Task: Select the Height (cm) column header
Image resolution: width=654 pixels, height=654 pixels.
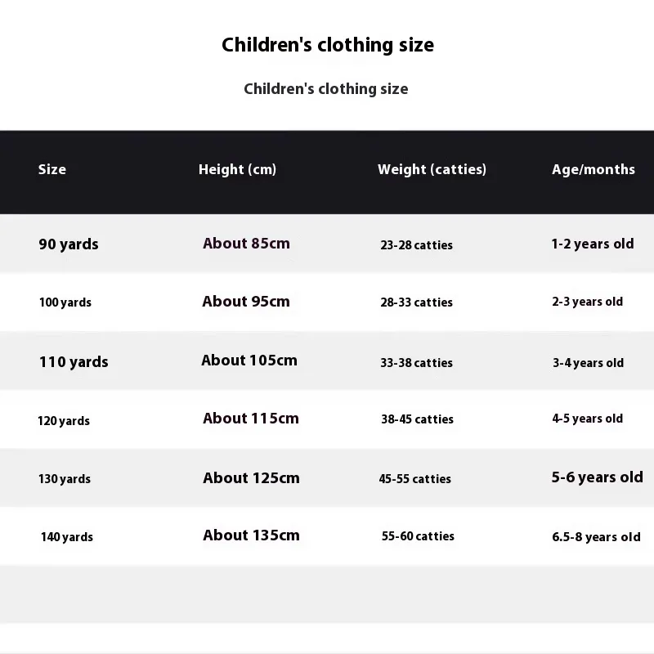Action: (237, 170)
